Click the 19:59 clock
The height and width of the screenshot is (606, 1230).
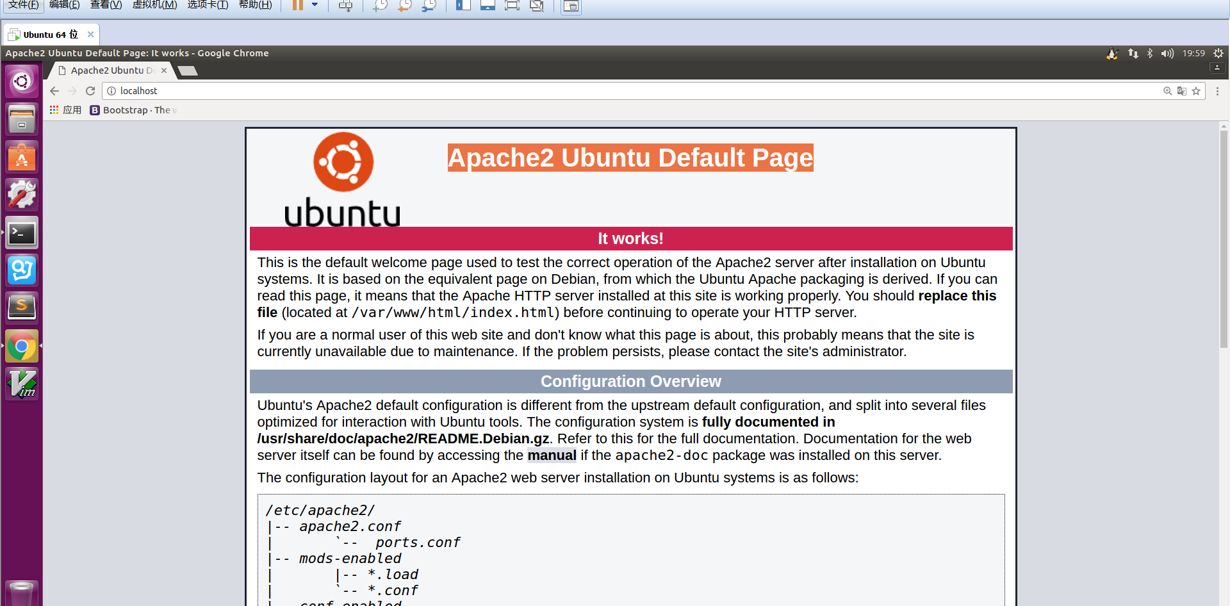(1193, 54)
